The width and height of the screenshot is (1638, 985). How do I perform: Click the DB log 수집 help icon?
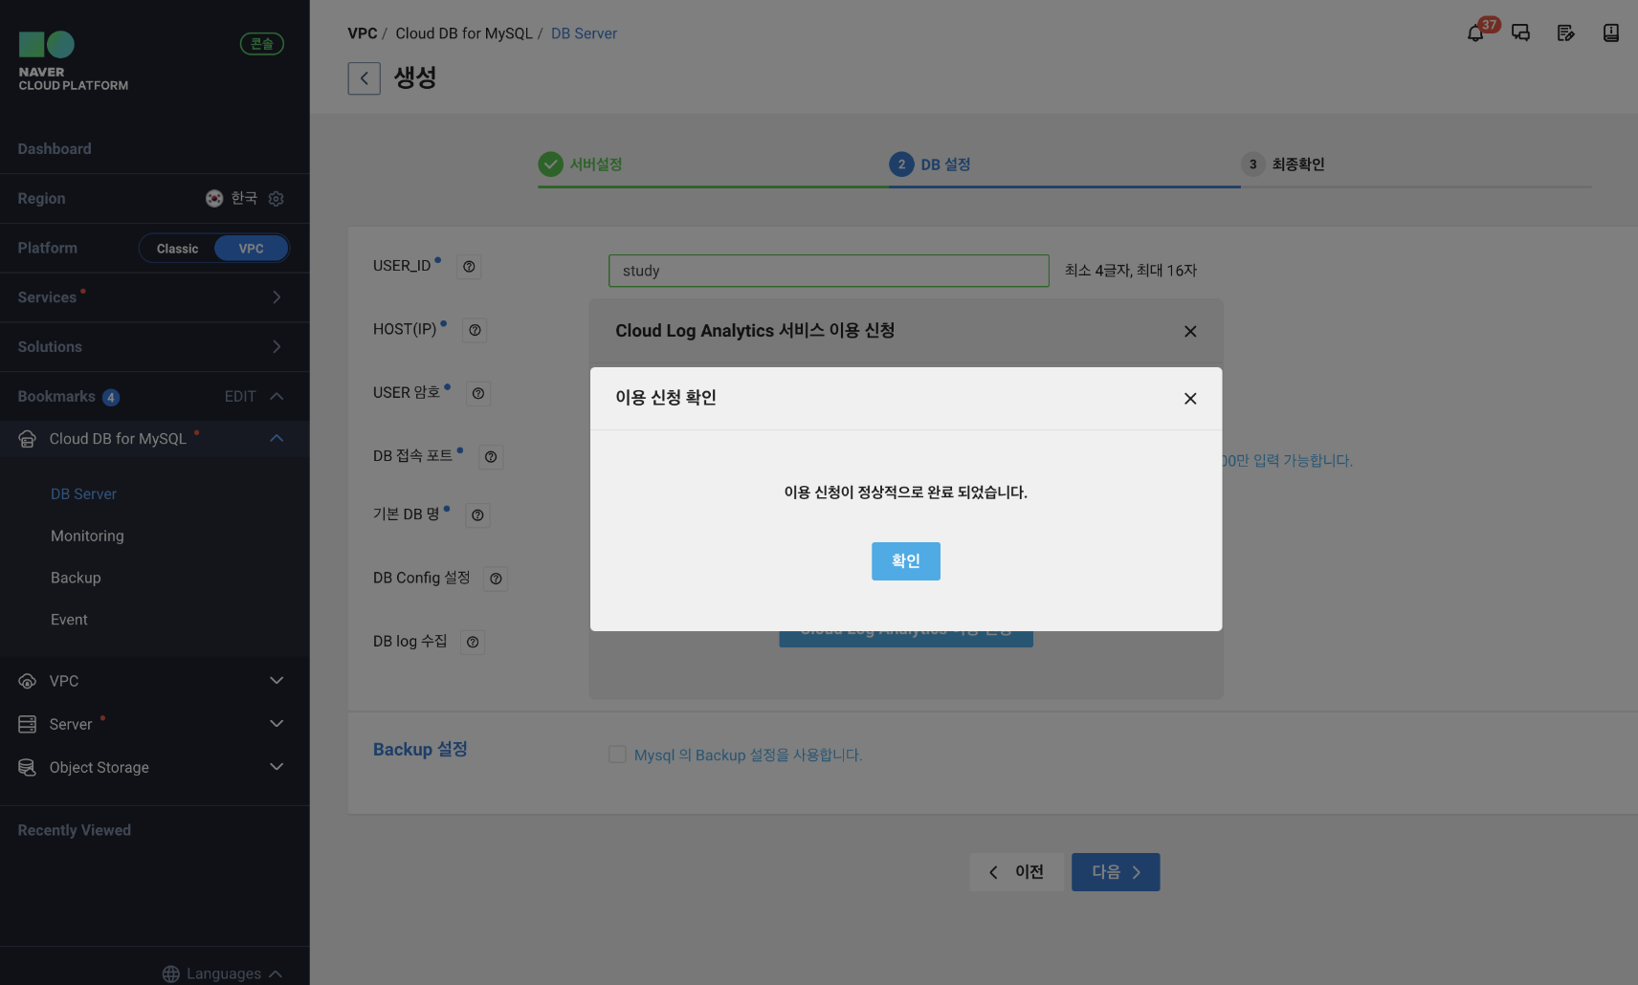coord(473,643)
